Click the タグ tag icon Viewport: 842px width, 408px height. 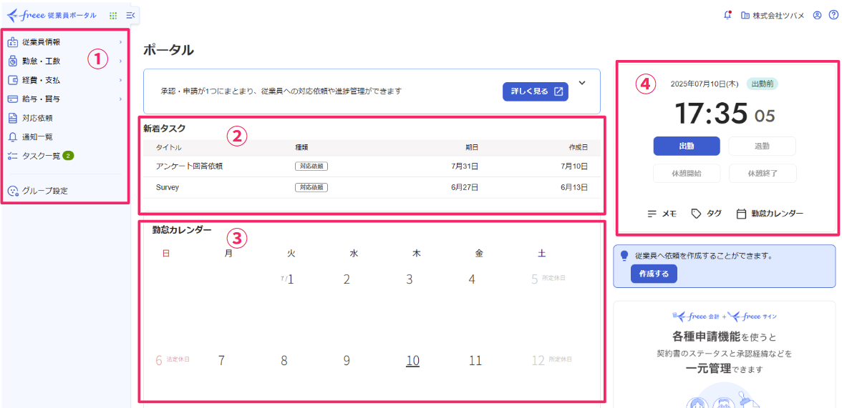pos(697,214)
